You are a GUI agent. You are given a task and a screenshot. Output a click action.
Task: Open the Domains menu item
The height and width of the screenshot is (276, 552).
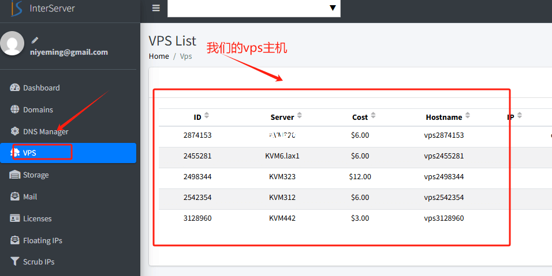(68, 109)
